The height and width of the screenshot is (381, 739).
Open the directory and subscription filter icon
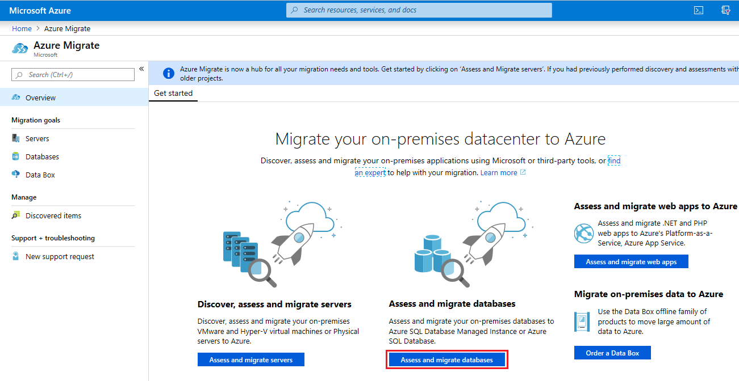[725, 10]
